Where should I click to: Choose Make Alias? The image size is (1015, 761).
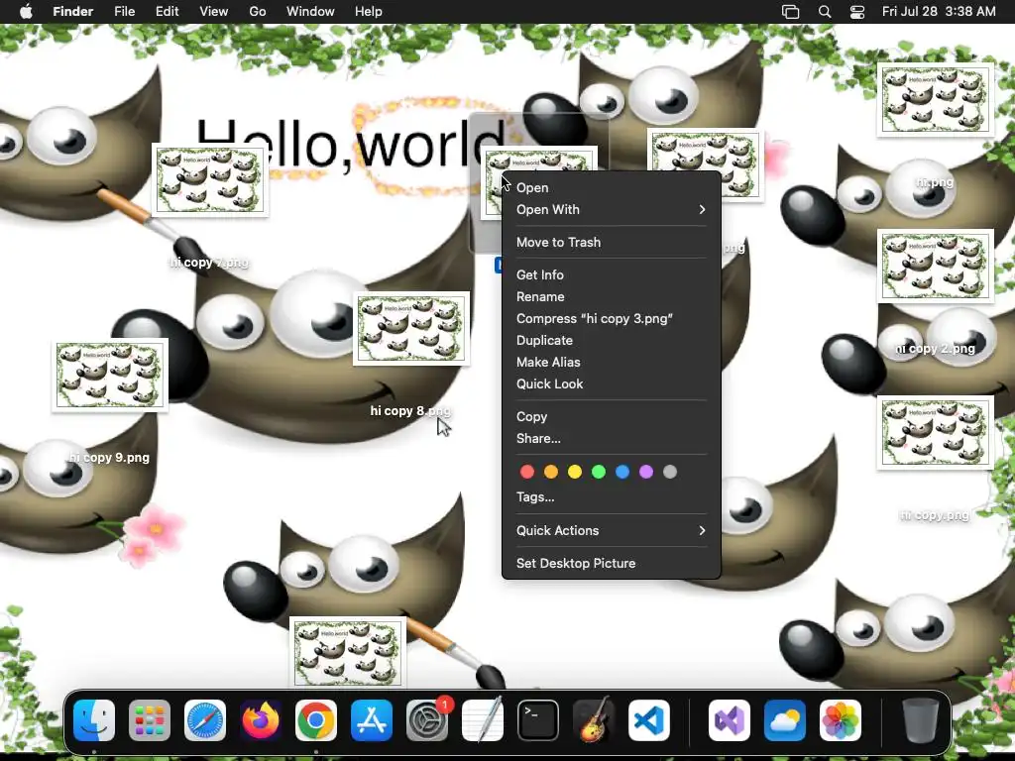coord(611,363)
